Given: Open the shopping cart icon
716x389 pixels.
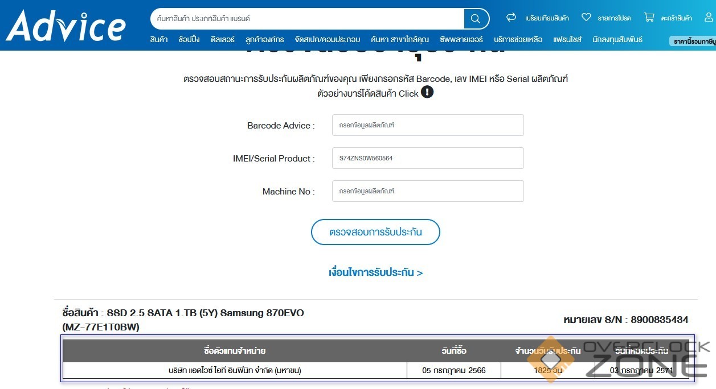Looking at the screenshot, I should (649, 18).
